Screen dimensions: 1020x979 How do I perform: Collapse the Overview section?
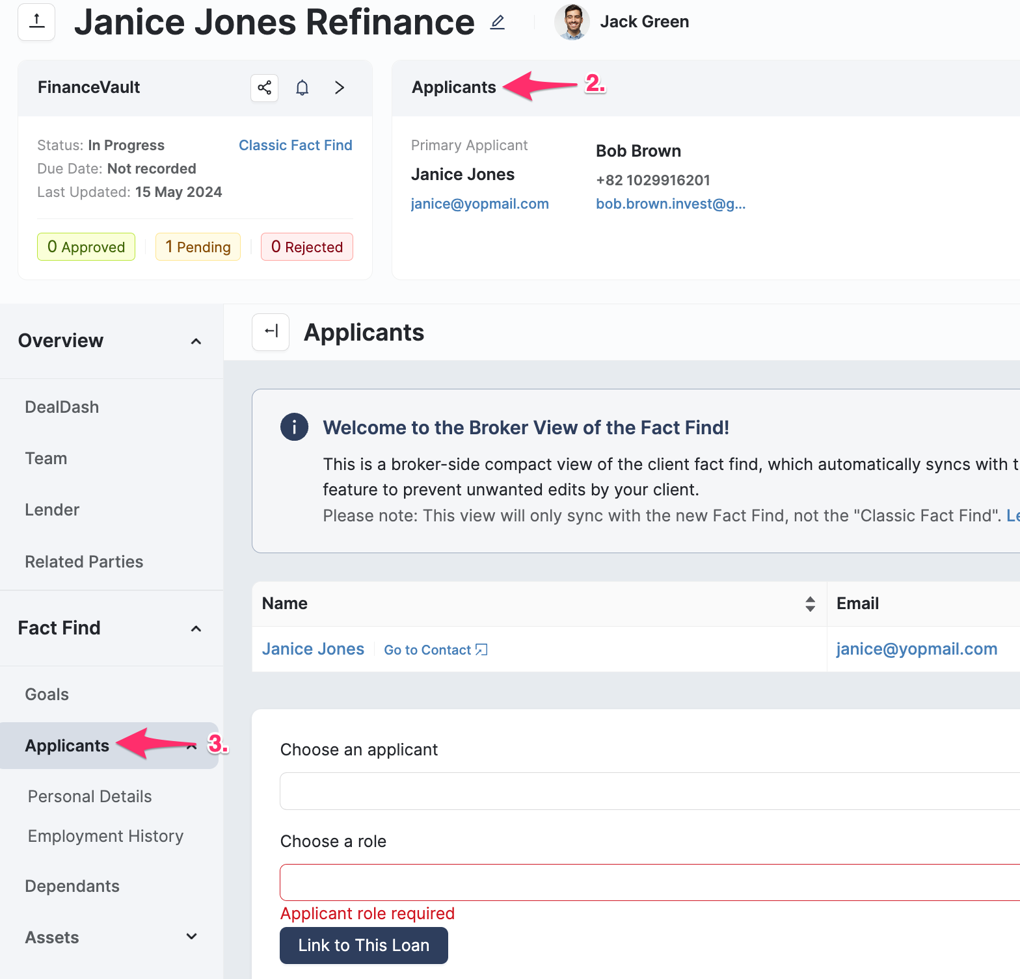click(196, 341)
